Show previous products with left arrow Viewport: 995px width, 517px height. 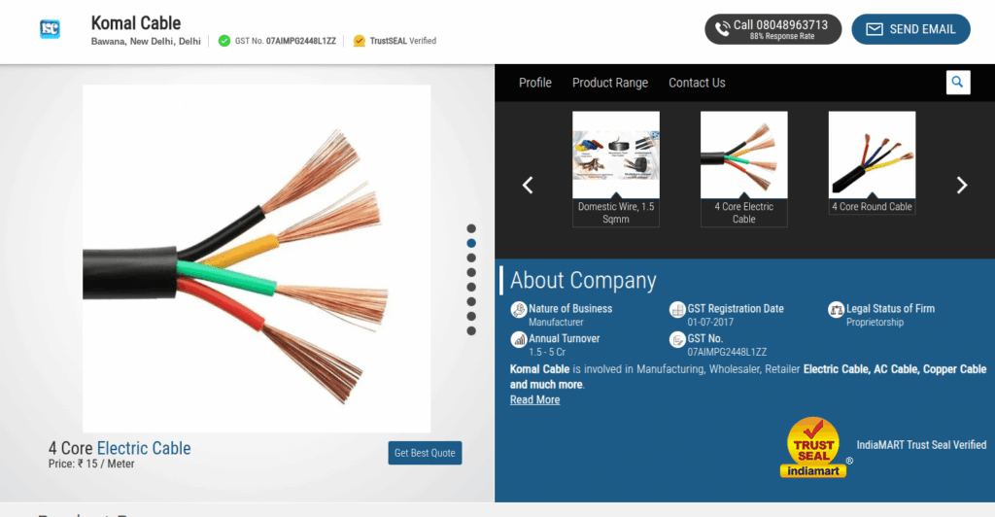[x=528, y=185]
